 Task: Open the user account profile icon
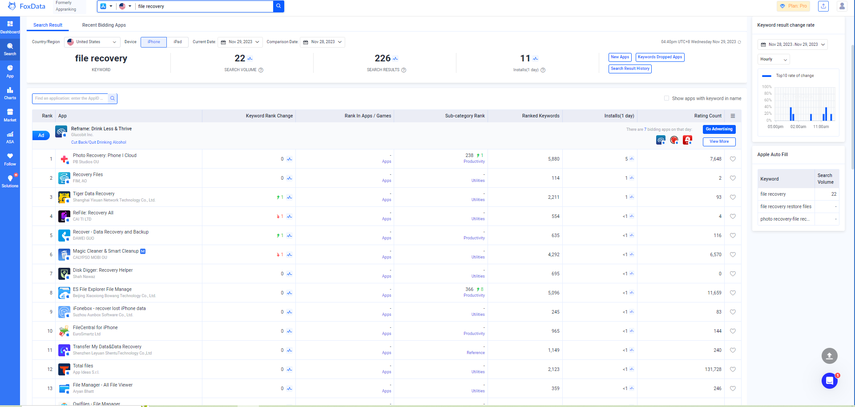(x=842, y=6)
